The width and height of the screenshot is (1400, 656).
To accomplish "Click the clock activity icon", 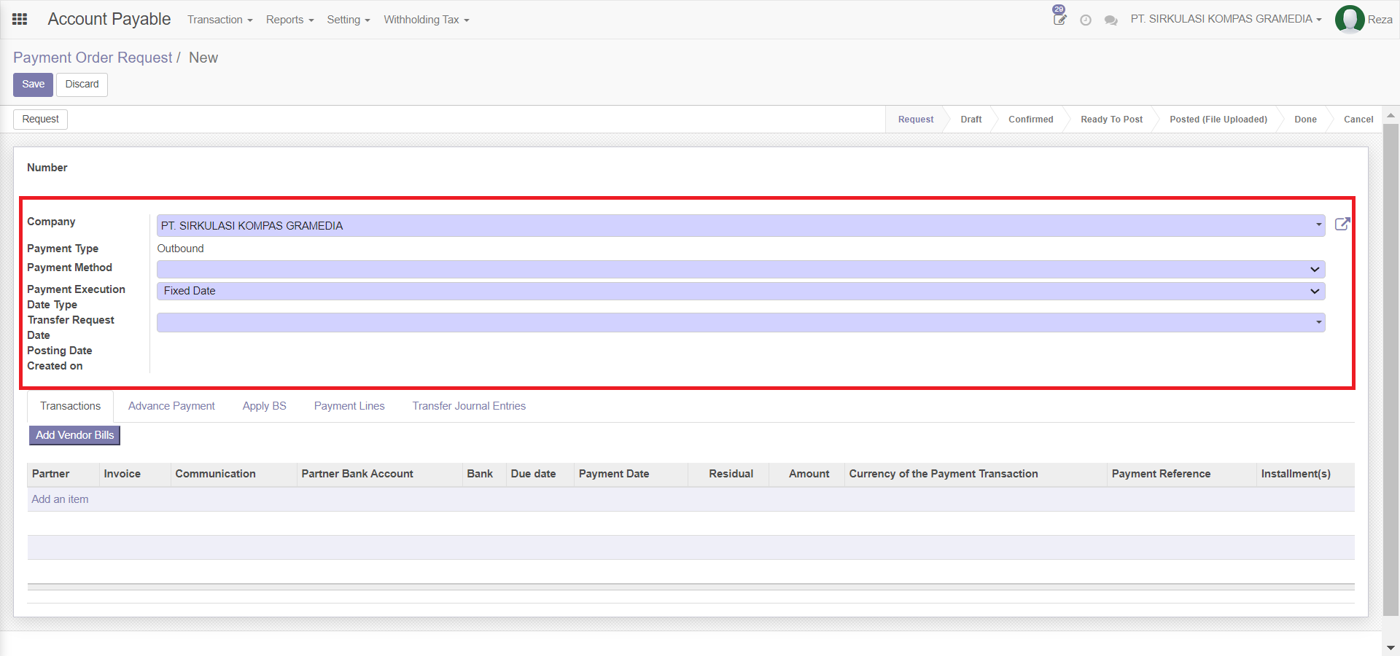I will tap(1086, 20).
